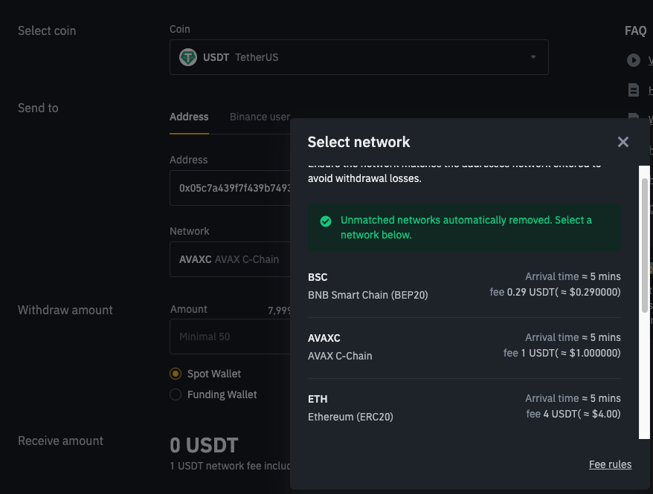The width and height of the screenshot is (653, 494).
Task: Open the USDT coin dropdown arrow
Action: (x=533, y=57)
